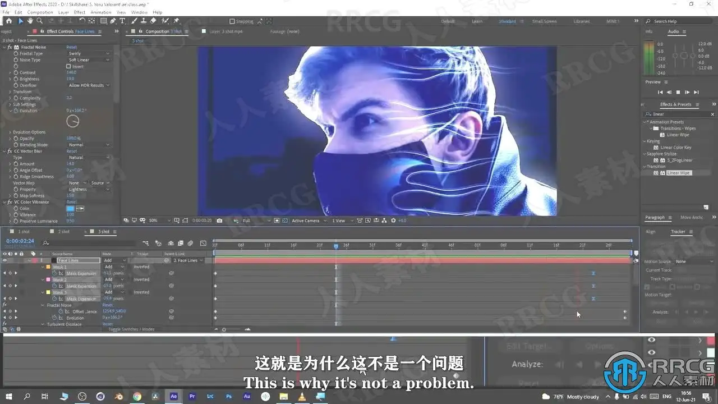Click Toggle Switches / Modes in the timeline
The height and width of the screenshot is (404, 718).
coord(131,329)
